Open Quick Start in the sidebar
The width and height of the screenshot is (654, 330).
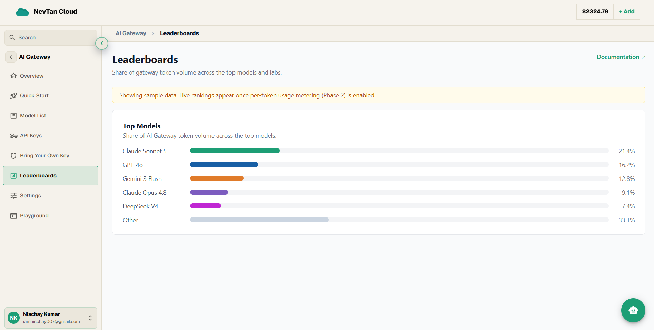click(51, 96)
